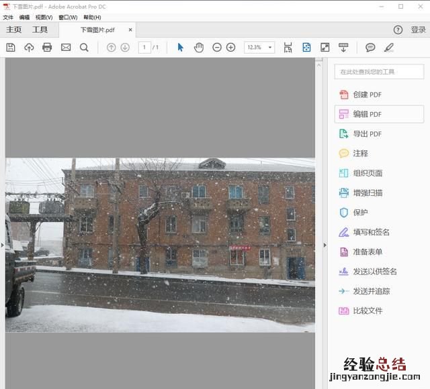Screen dimensions: 430x389
Task: Click the tools search field
Action: [x=379, y=72]
